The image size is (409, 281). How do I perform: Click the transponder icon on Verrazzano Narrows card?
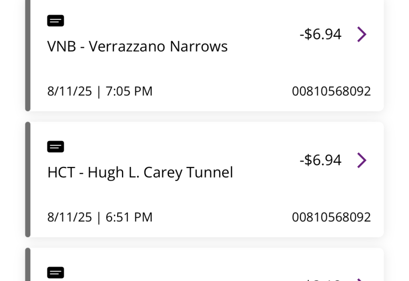point(56,21)
